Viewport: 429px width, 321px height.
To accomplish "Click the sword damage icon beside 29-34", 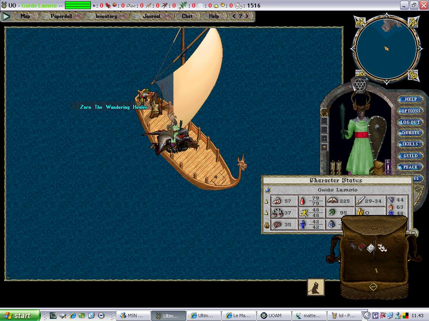I will [360, 201].
